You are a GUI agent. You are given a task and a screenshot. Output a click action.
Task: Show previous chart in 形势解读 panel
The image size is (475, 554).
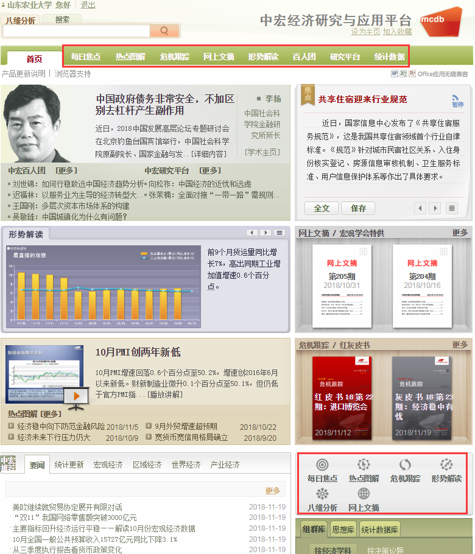click(x=252, y=233)
